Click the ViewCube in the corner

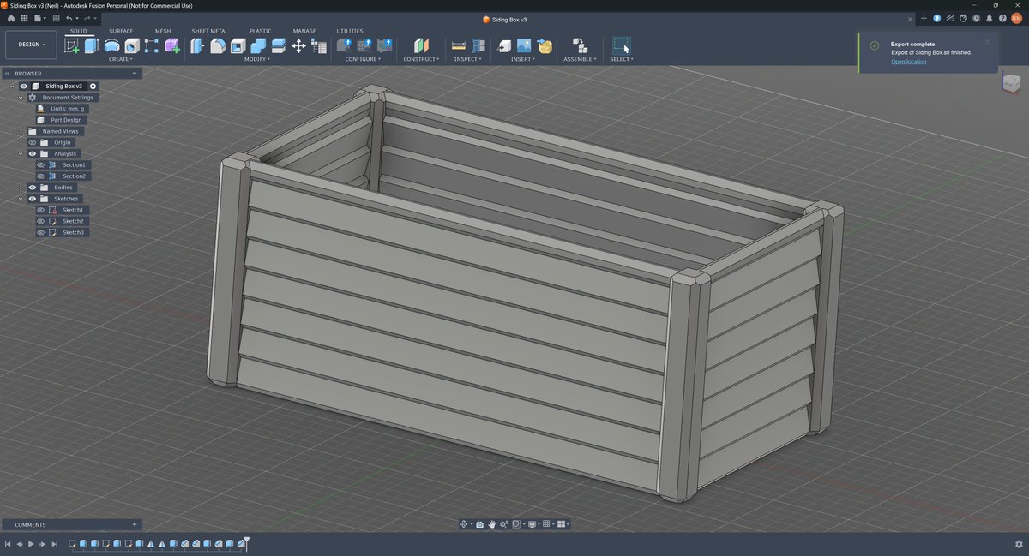1012,83
